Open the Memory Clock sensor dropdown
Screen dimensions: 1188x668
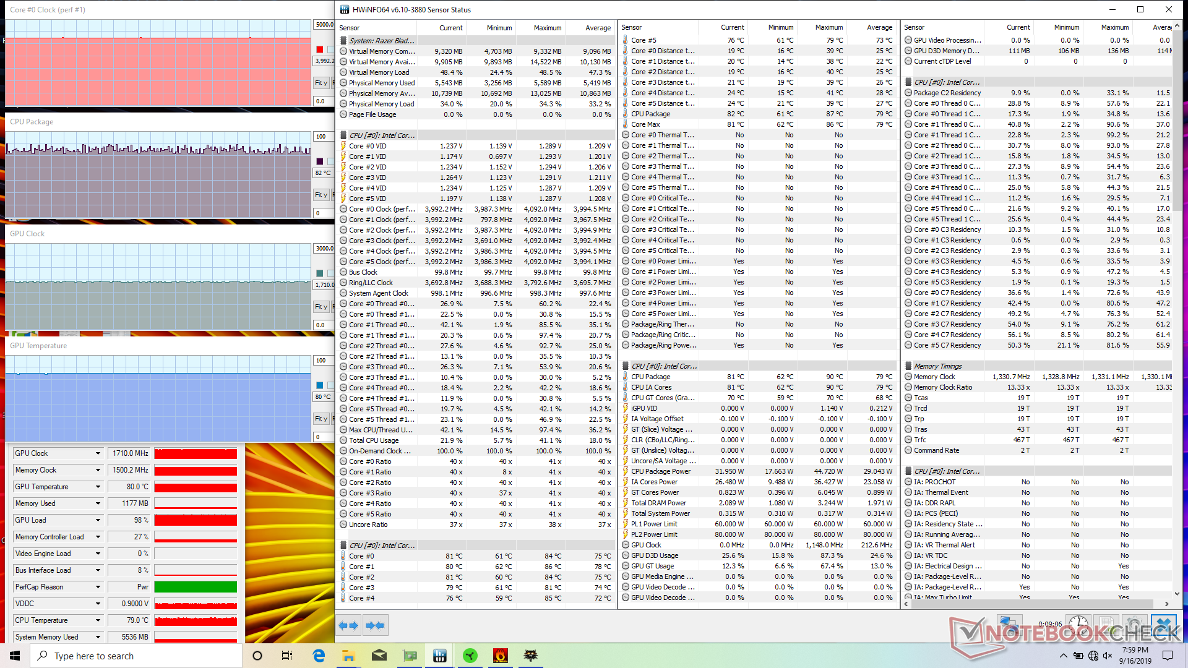tap(98, 470)
